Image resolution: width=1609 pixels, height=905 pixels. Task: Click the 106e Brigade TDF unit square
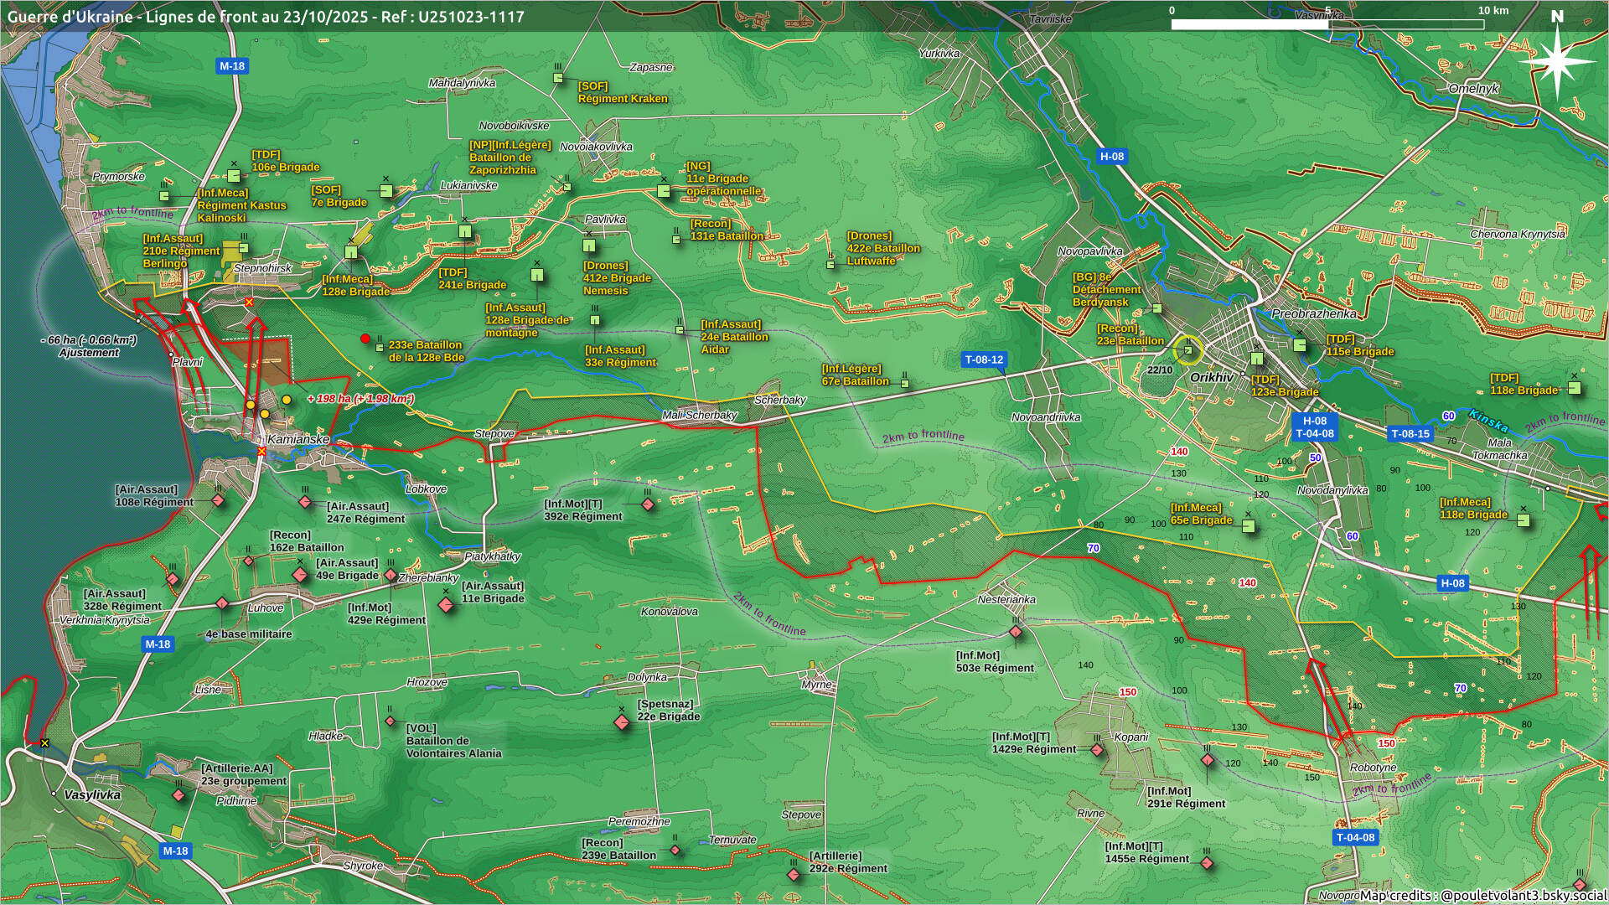tap(234, 176)
